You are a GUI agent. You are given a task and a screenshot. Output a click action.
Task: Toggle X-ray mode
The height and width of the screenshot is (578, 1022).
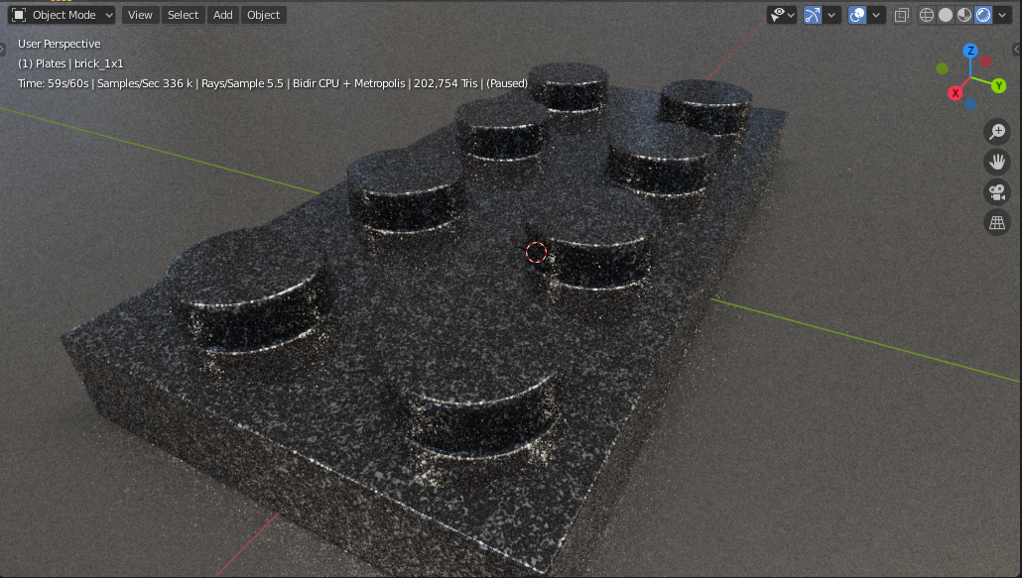click(x=901, y=15)
